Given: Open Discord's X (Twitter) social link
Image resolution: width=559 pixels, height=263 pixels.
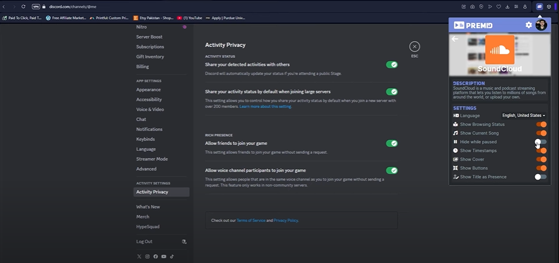Looking at the screenshot, I should (x=138, y=256).
